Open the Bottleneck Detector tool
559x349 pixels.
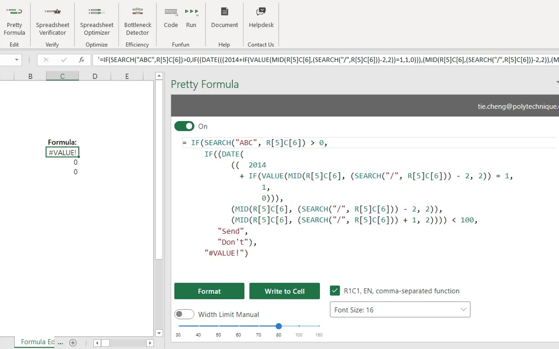(138, 22)
